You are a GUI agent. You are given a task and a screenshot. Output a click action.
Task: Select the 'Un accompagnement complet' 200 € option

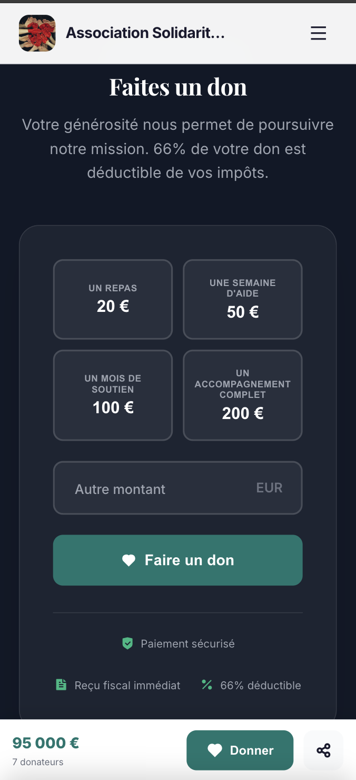pos(242,395)
